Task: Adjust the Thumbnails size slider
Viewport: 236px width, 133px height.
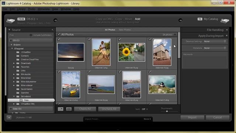Action: 167,111
